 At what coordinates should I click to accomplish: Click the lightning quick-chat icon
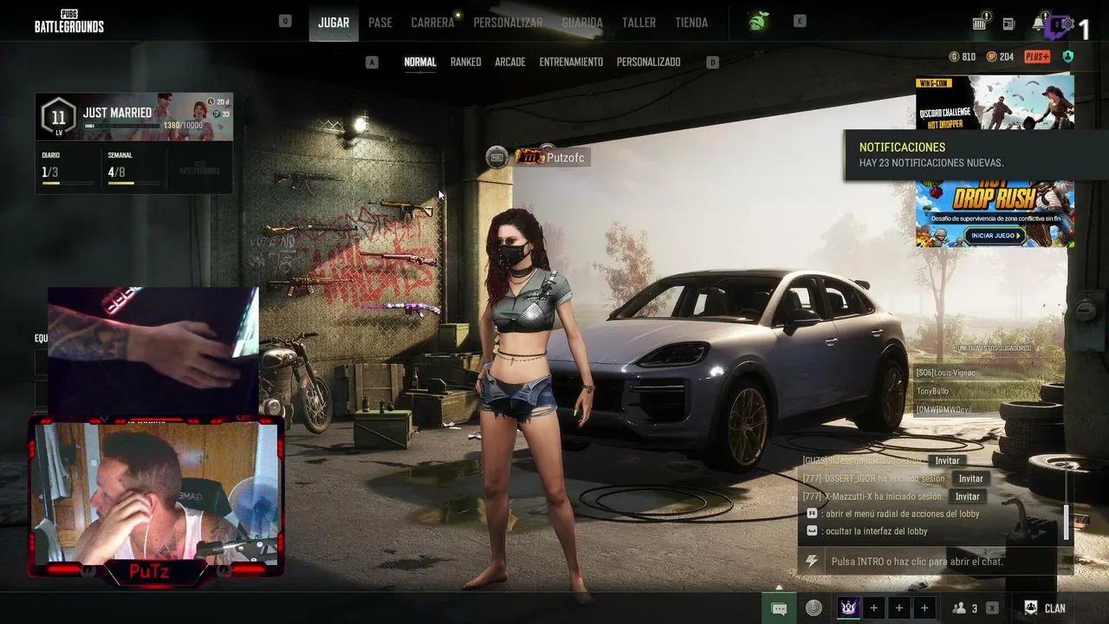click(812, 562)
